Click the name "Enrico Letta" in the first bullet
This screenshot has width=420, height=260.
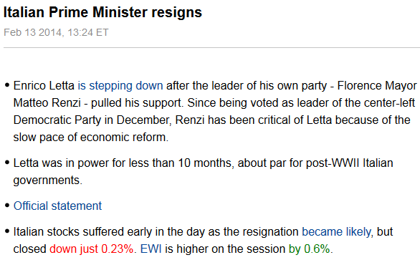[x=44, y=86]
